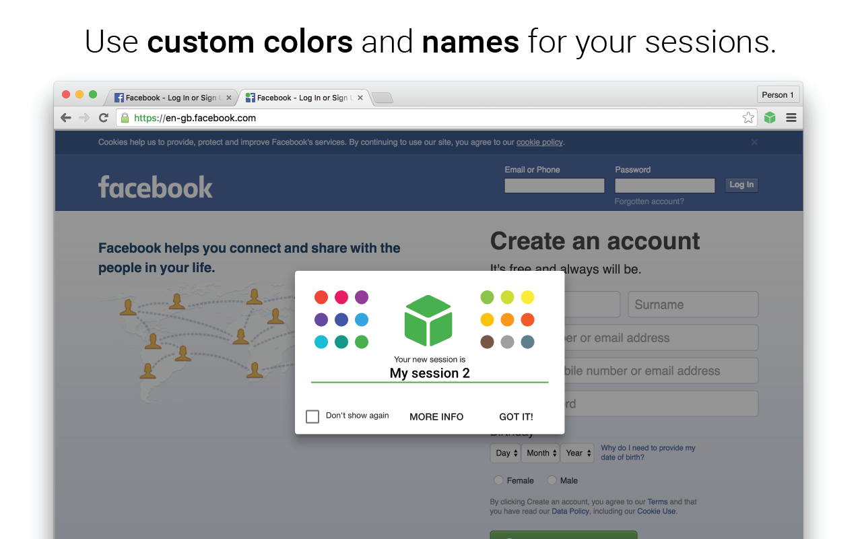862x539 pixels.
Task: Open the 'cookie policy' link
Action: (539, 141)
